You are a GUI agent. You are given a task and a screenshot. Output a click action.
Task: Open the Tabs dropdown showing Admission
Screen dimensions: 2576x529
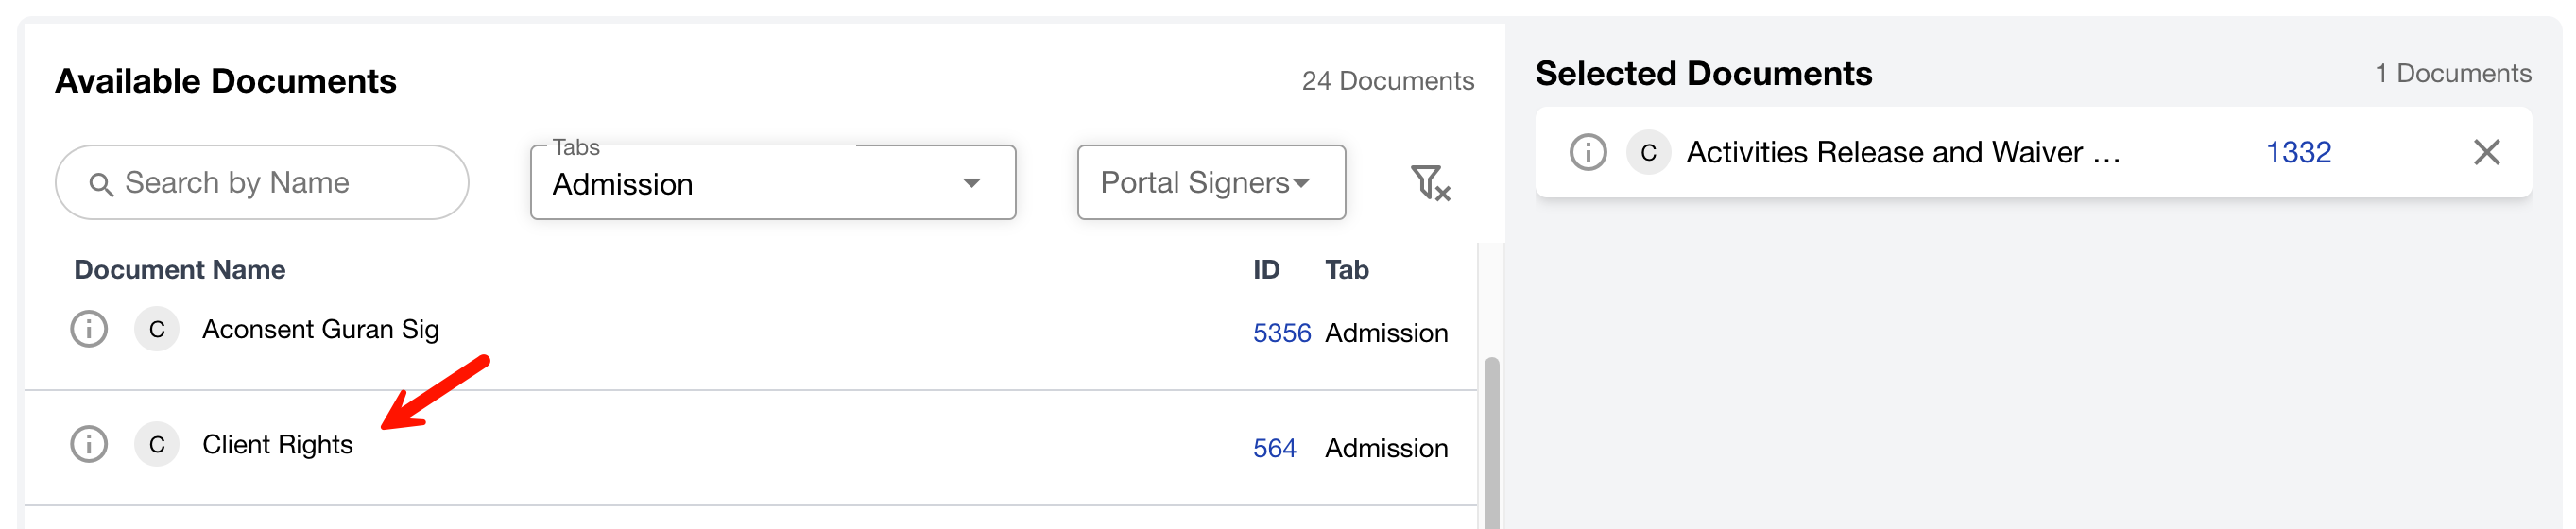(772, 183)
